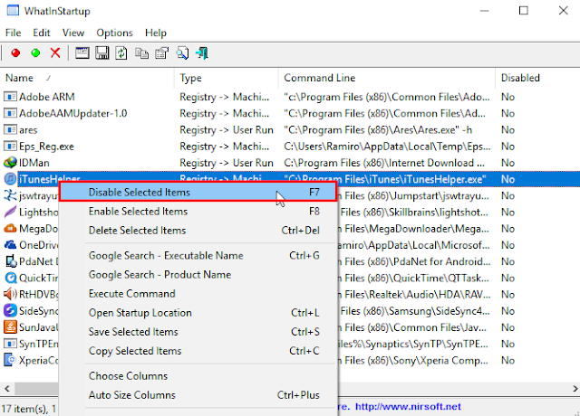Click the Adobe ARM row icon
The image size is (580, 416).
[10, 97]
